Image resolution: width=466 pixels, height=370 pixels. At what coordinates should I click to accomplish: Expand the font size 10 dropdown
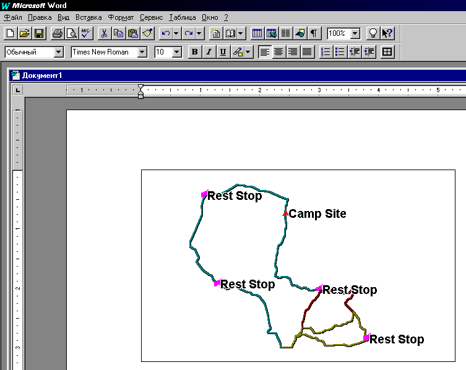click(177, 53)
